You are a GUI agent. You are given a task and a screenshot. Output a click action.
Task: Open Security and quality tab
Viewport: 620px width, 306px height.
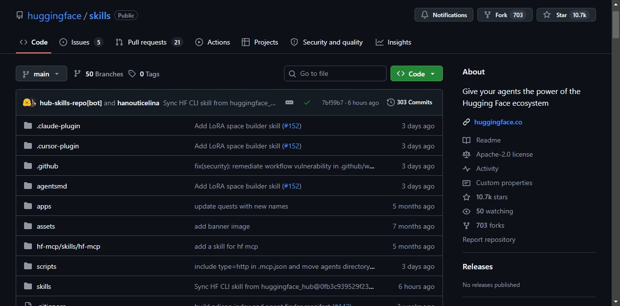click(327, 42)
